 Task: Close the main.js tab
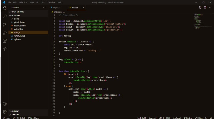(x=83, y=8)
